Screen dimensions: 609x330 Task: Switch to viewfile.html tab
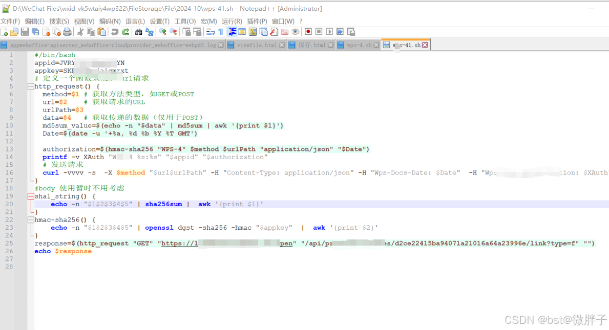(256, 45)
